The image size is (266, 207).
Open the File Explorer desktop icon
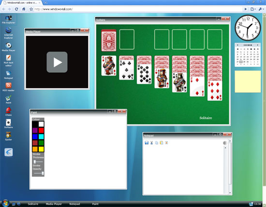tap(9, 19)
